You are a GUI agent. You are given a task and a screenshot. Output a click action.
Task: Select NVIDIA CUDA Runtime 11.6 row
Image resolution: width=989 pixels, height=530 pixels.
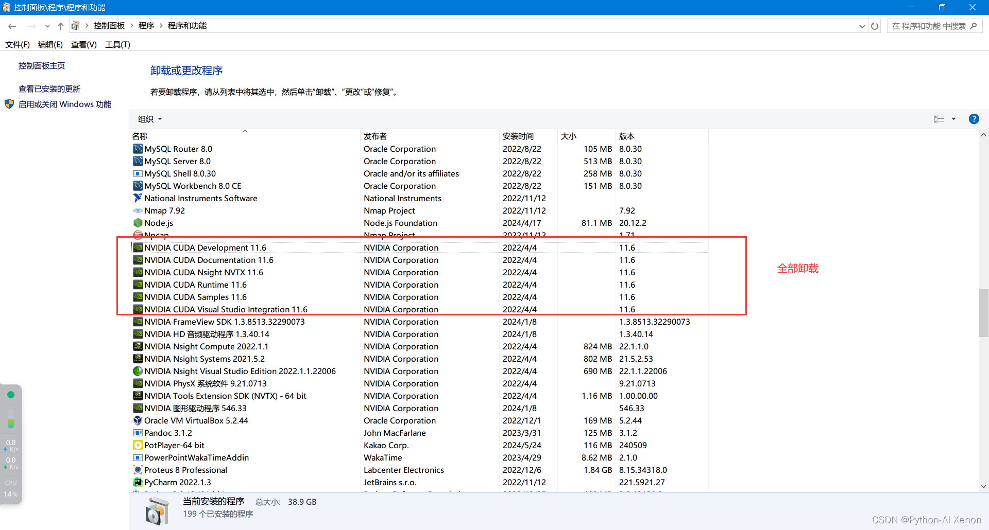pos(420,285)
